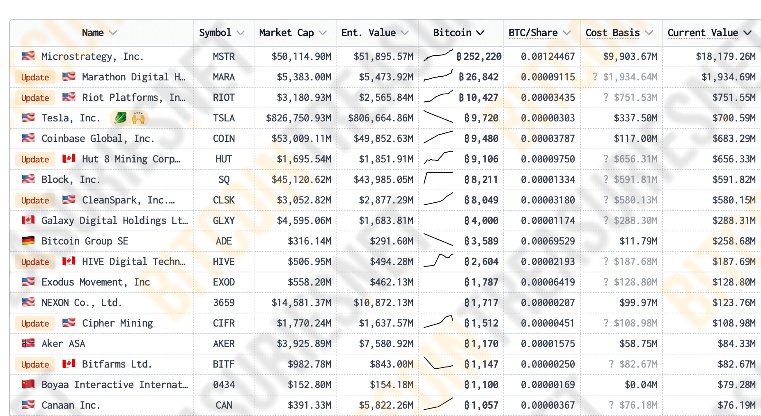The height and width of the screenshot is (416, 761).
Task: Sort table by Name column header
Action: 99,33
